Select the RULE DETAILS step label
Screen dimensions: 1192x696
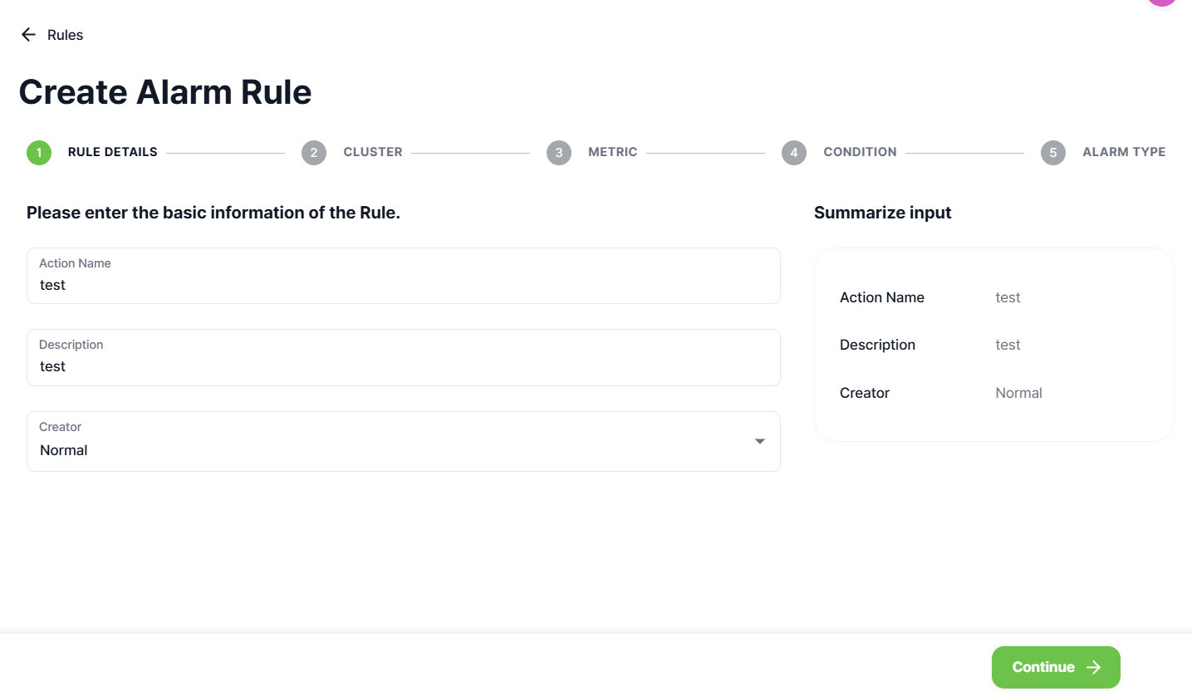[113, 152]
